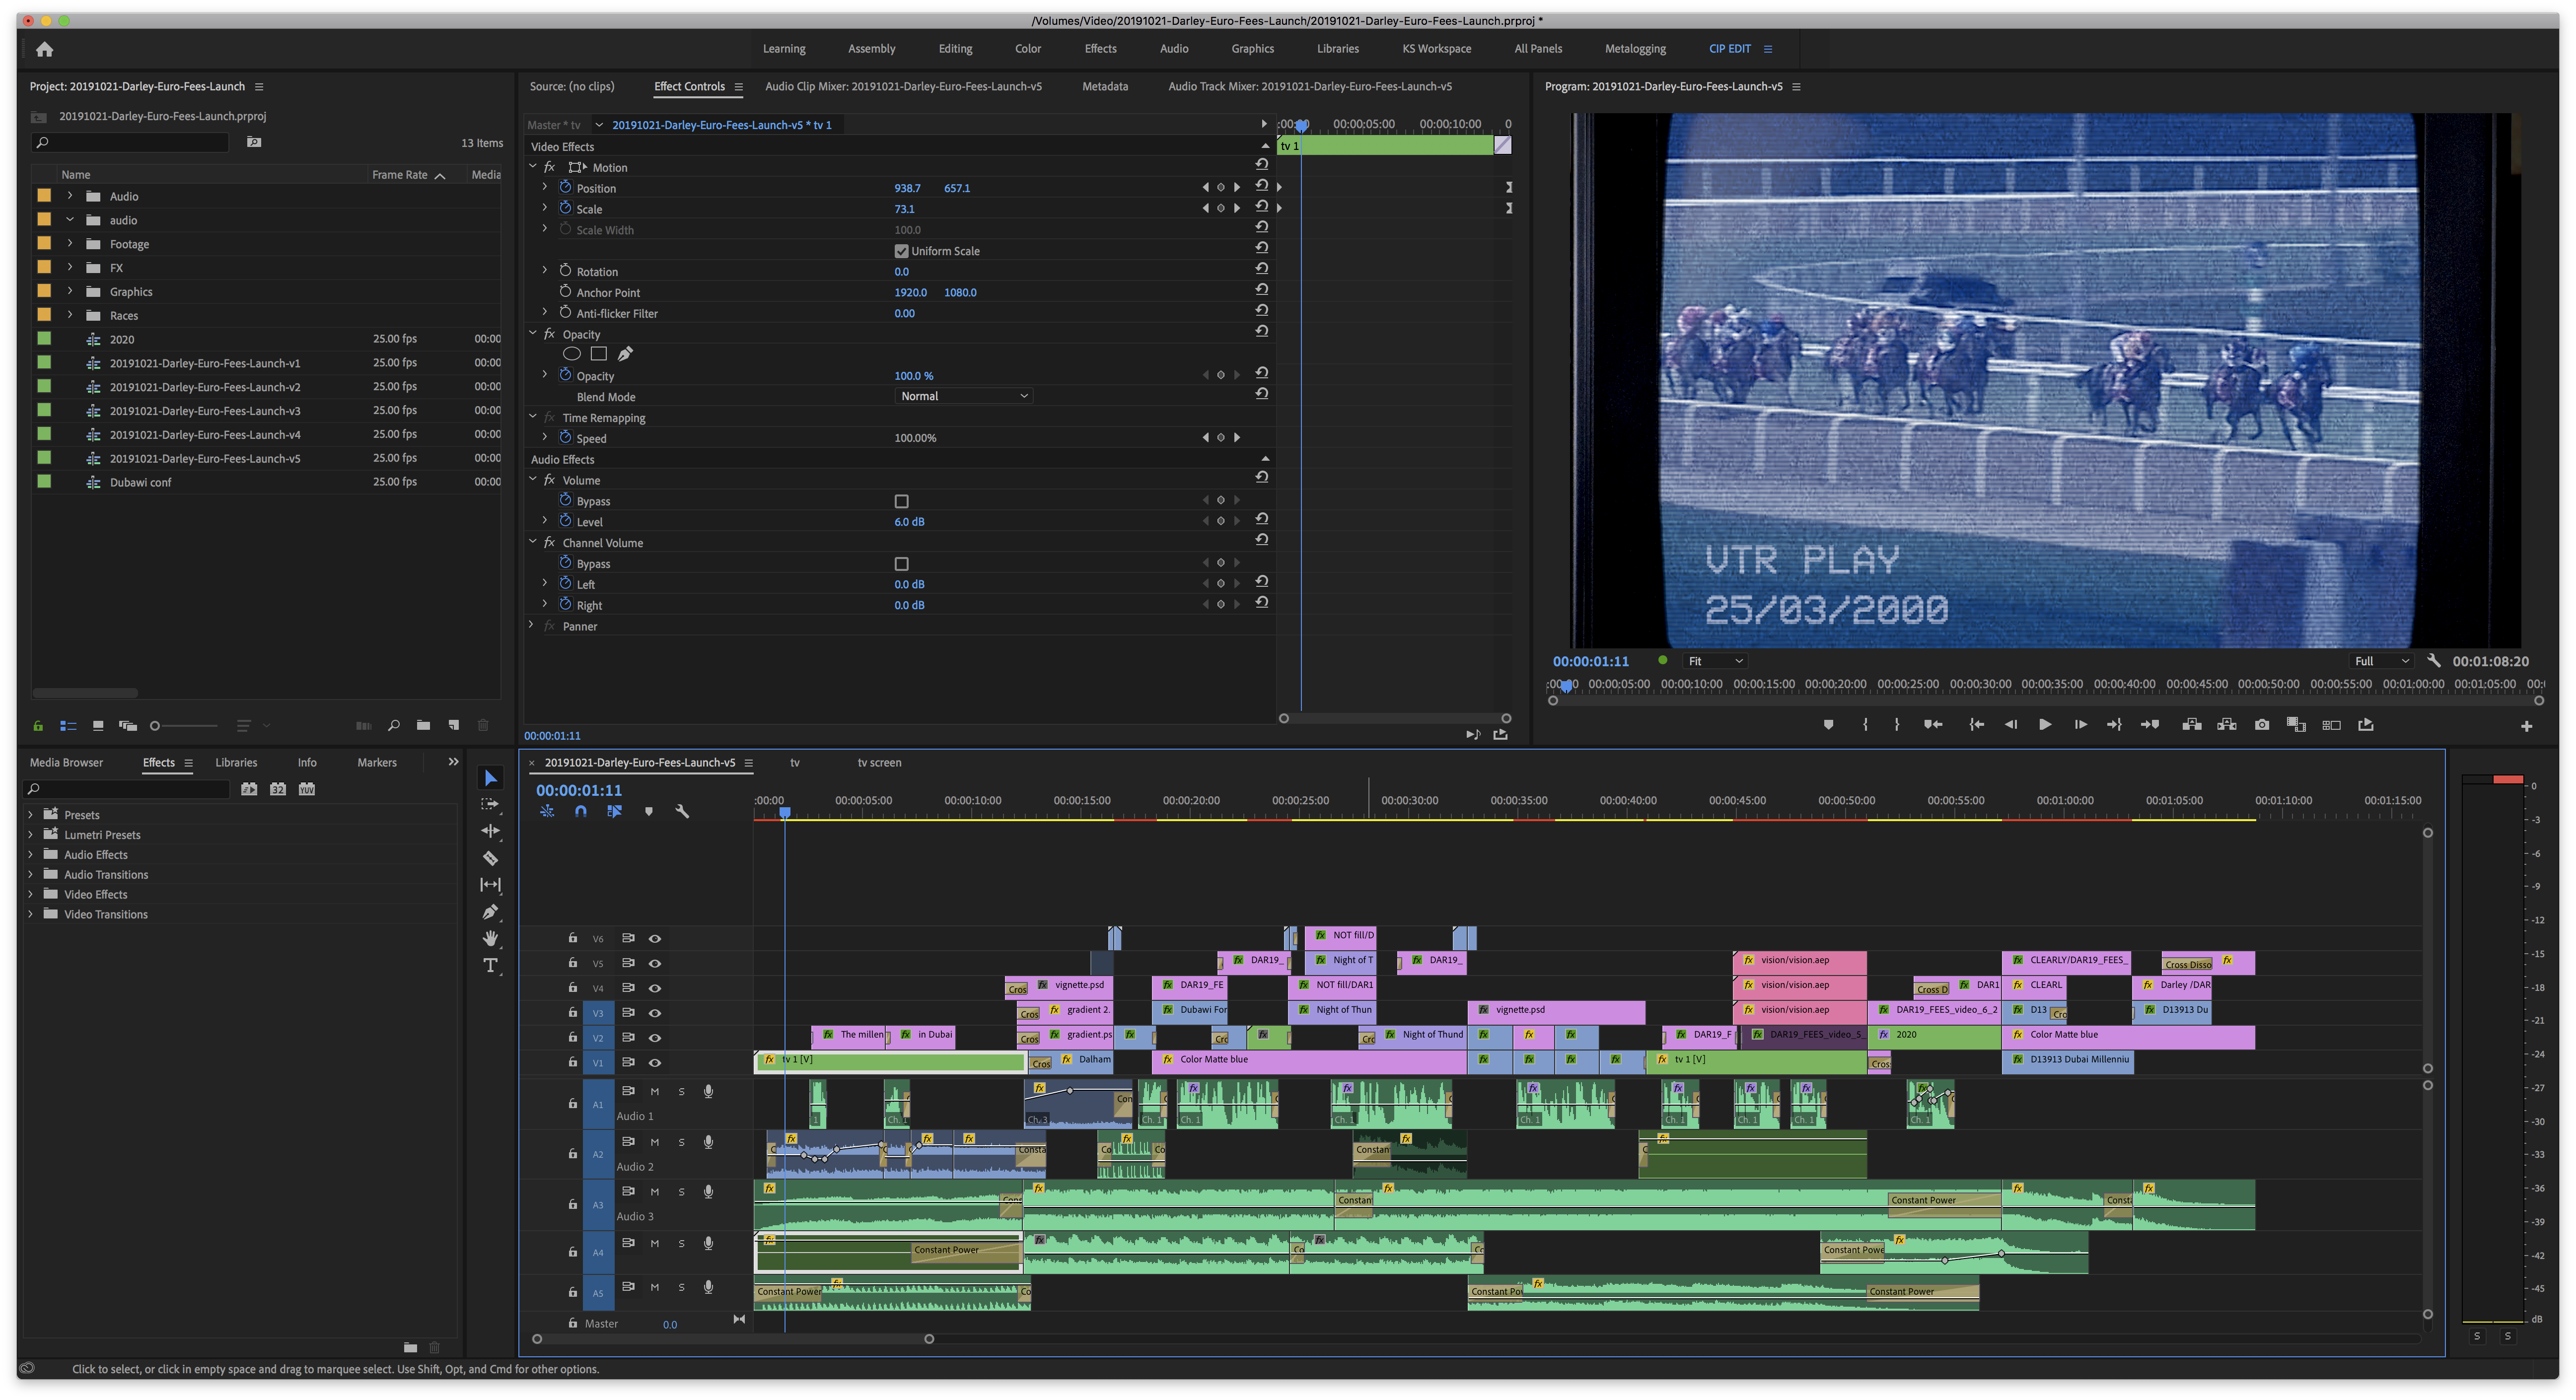Toggle Snap in the timeline

[580, 812]
